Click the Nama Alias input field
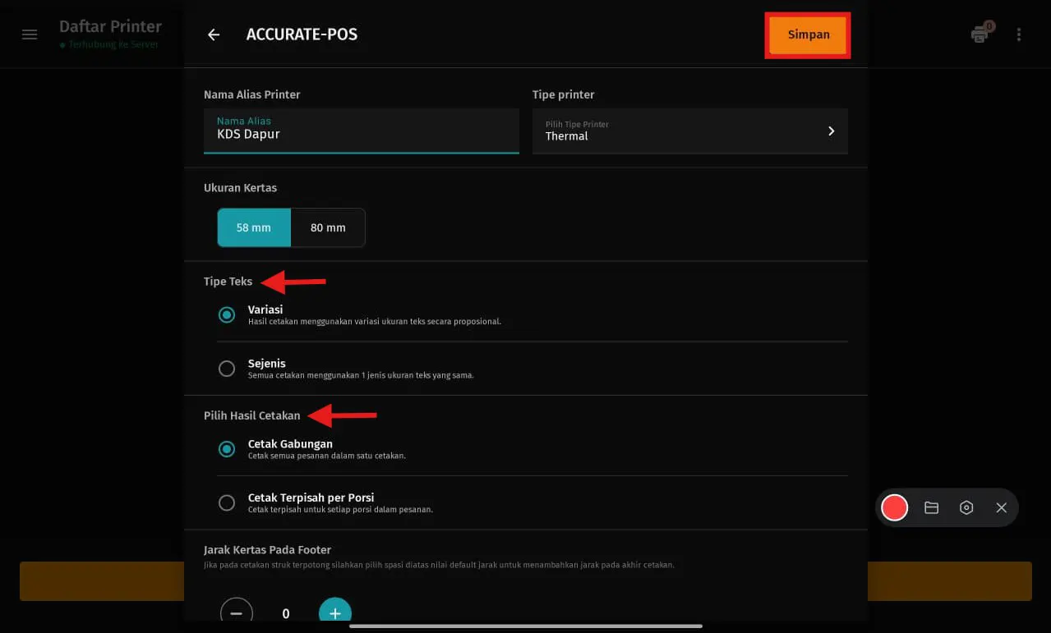Image resolution: width=1051 pixels, height=633 pixels. click(361, 131)
